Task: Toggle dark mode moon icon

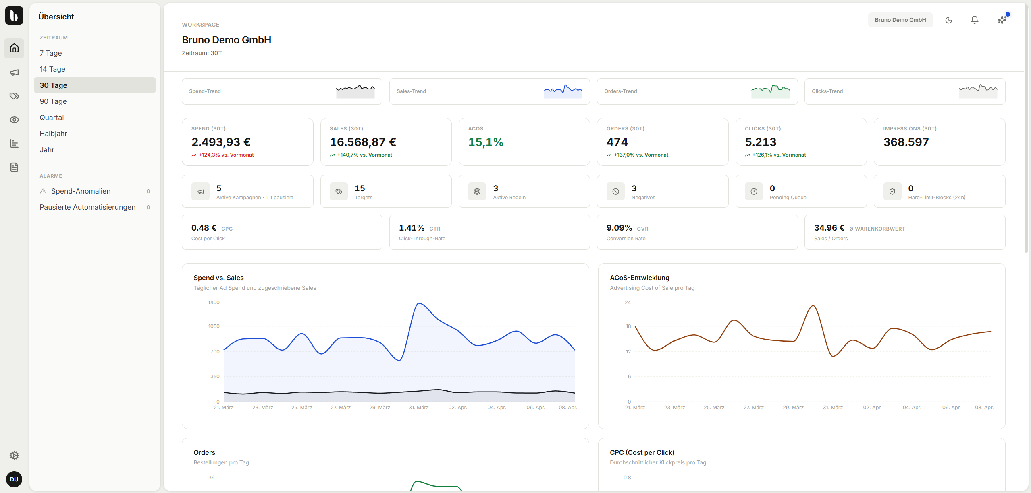Action: coord(948,20)
